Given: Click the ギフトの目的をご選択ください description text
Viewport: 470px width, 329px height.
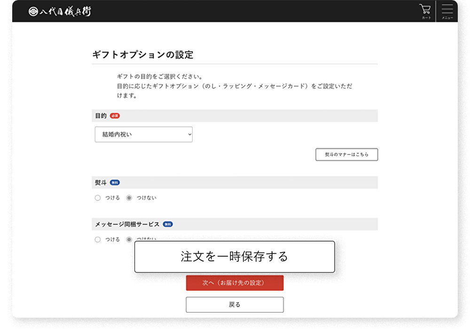Looking at the screenshot, I should pos(160,76).
